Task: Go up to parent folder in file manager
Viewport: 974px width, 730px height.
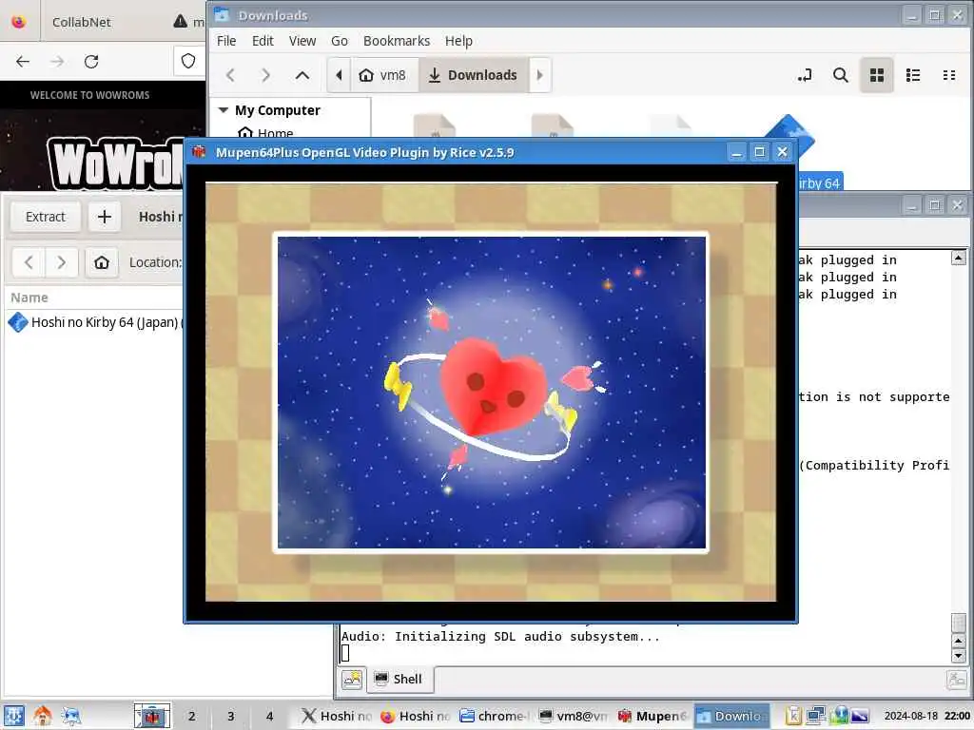Action: click(302, 75)
